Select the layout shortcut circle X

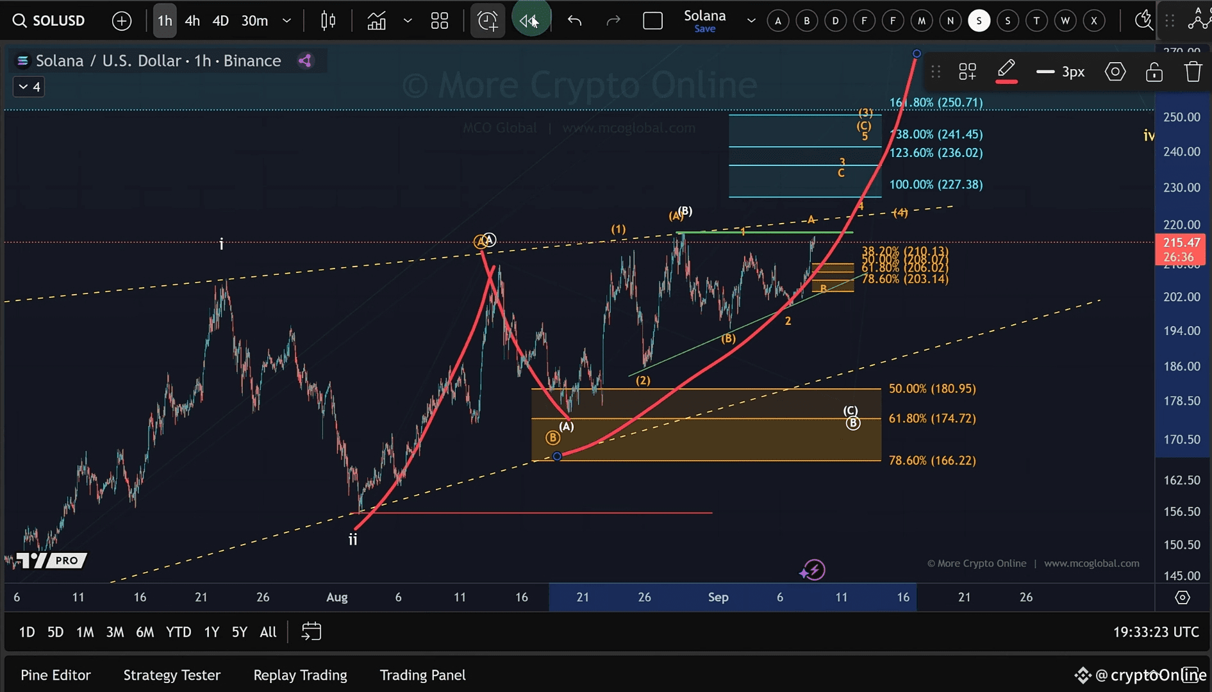[x=1094, y=21]
